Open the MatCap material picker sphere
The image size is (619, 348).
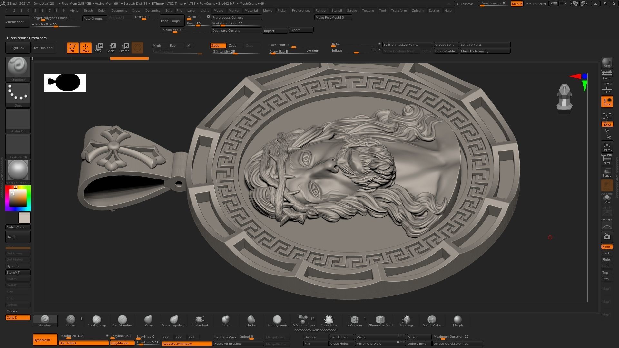click(x=18, y=170)
